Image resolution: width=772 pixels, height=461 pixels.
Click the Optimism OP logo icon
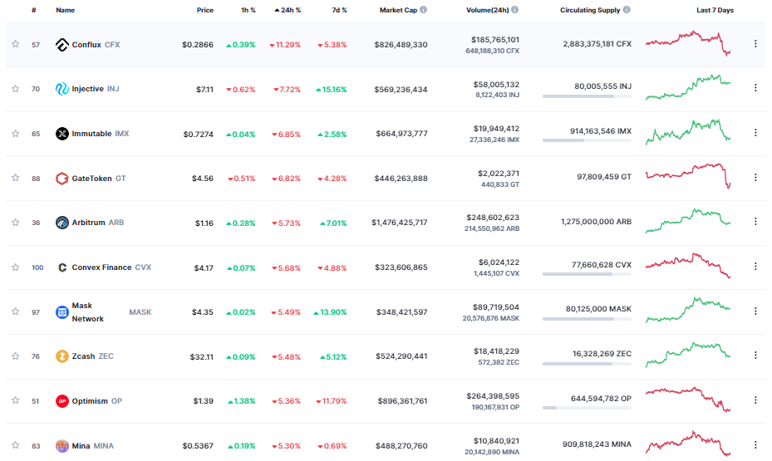(61, 401)
